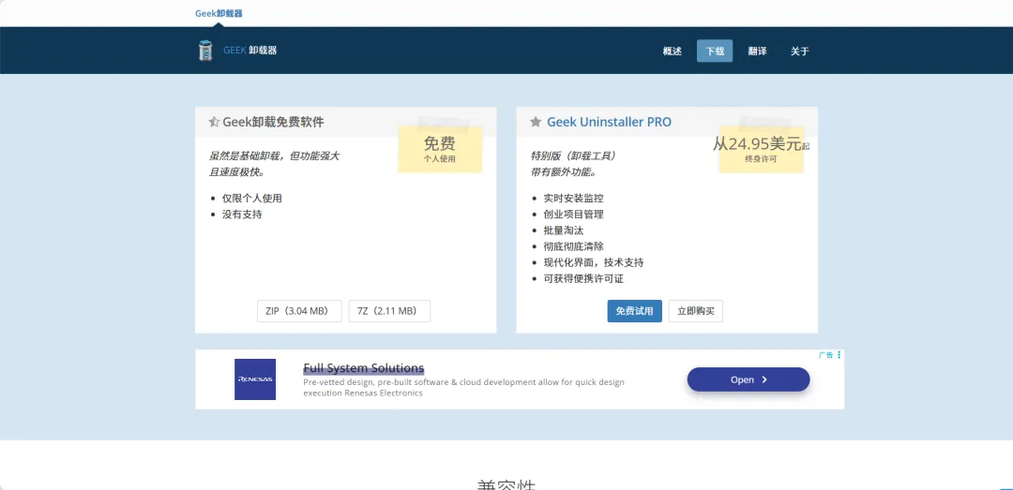Screen dimensions: 1013x490
Task: Click the 没有支持 list item
Action: pos(242,215)
